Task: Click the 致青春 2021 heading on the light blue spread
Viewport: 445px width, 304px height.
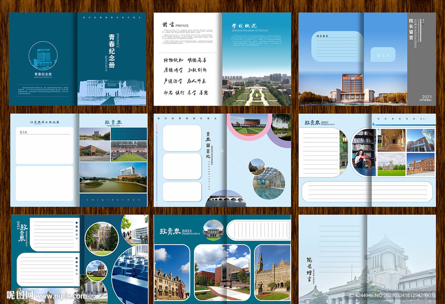Action: point(319,123)
